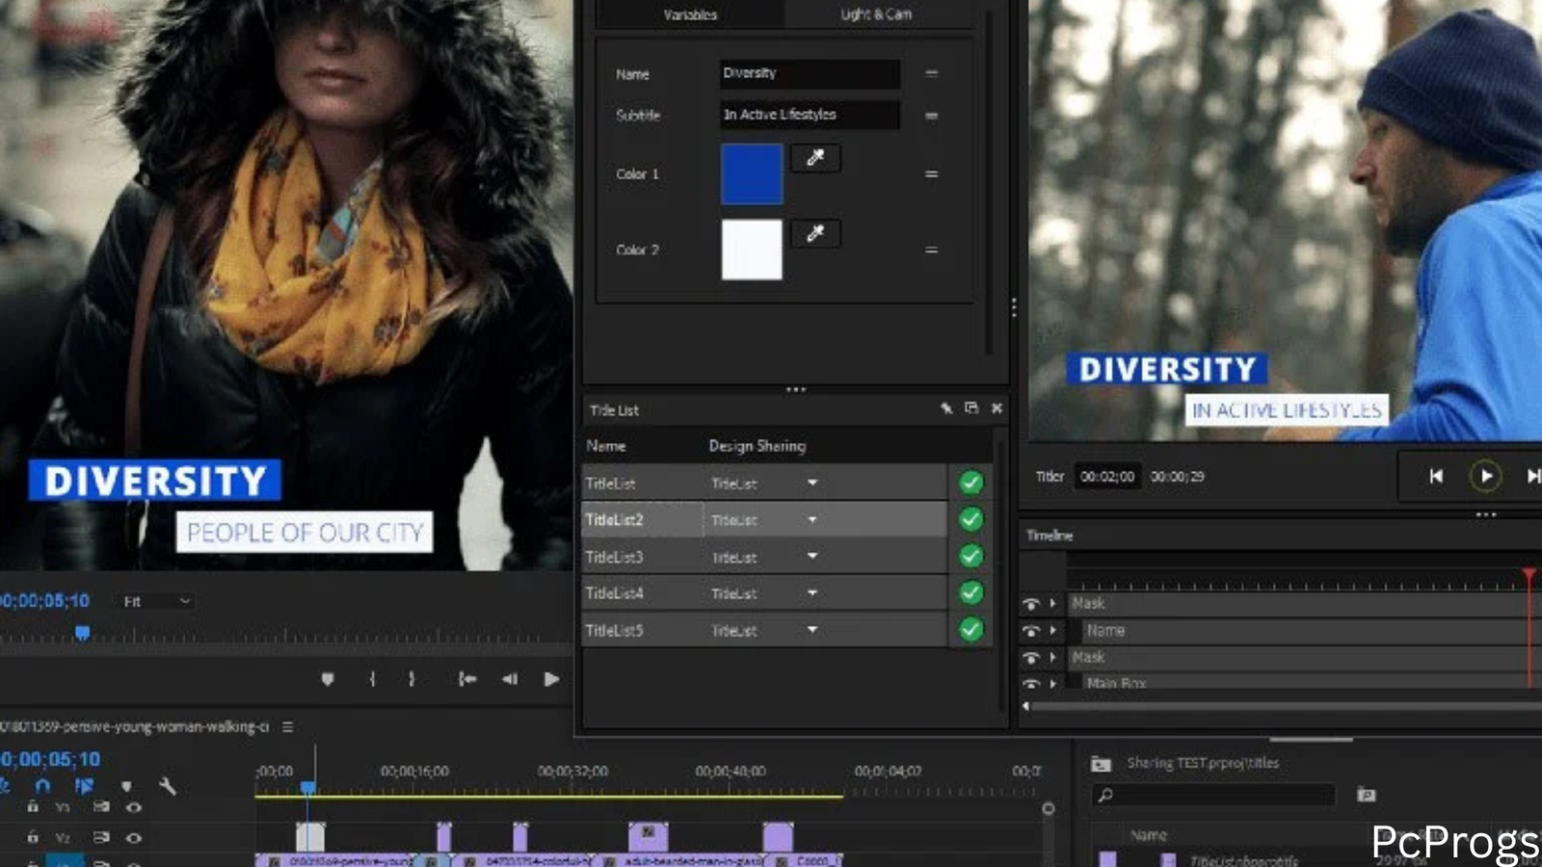Screen dimensions: 1542x867
Task: Toggle the green check for TitleList4
Action: pos(971,592)
